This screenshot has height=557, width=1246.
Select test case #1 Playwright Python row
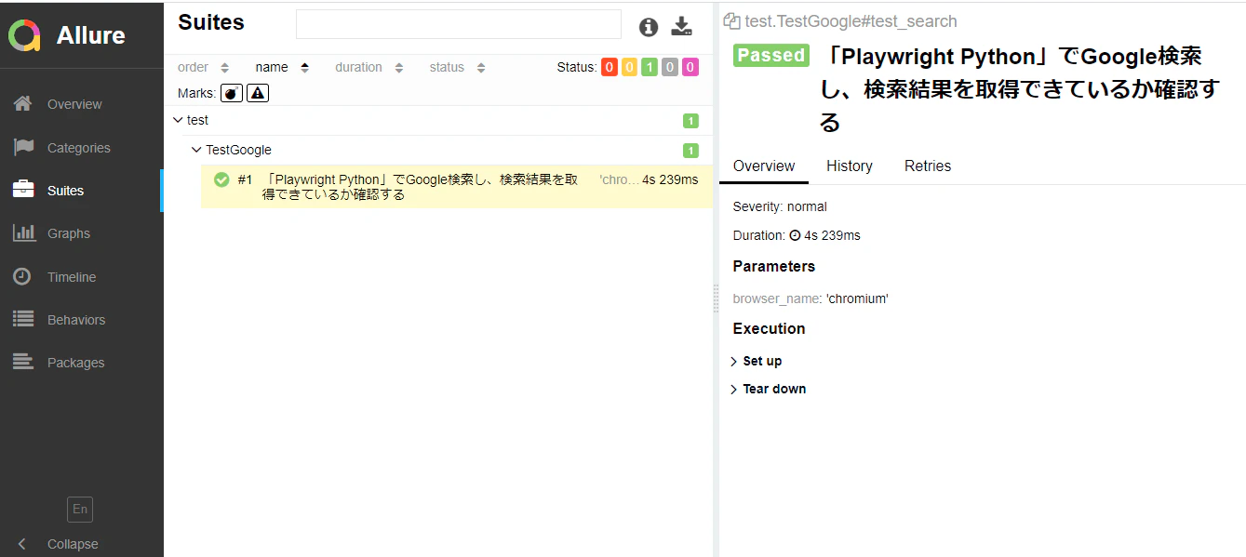pos(457,187)
